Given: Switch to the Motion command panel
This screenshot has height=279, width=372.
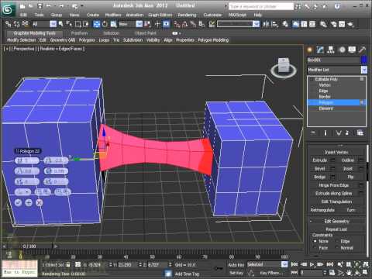Looking at the screenshot, I should click(x=342, y=50).
